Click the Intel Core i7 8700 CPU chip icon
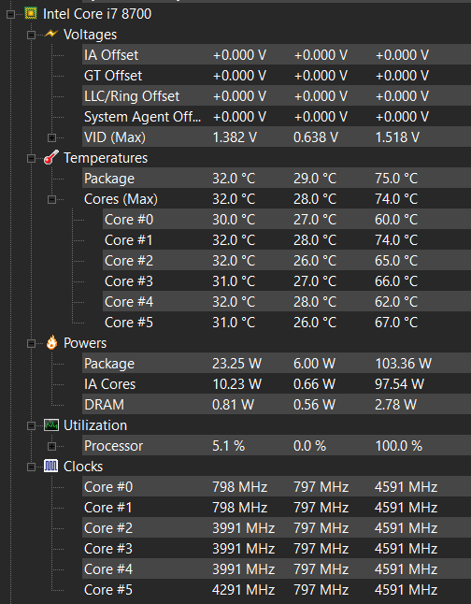Viewport: 471px width, 604px height. pos(31,14)
